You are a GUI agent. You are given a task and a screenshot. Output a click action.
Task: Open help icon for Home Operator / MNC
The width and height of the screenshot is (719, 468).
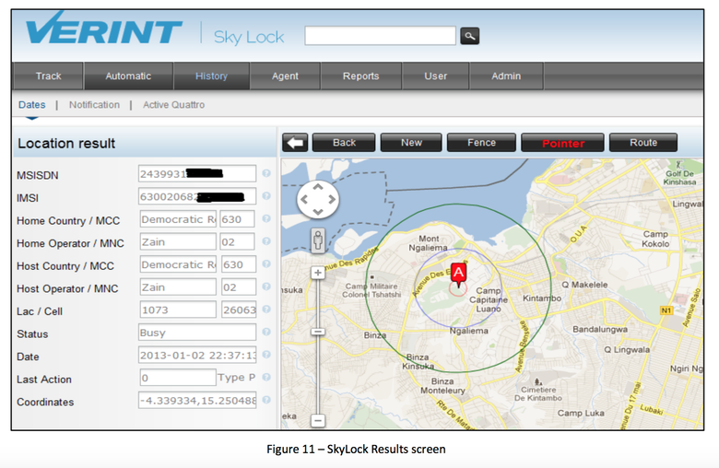(266, 241)
